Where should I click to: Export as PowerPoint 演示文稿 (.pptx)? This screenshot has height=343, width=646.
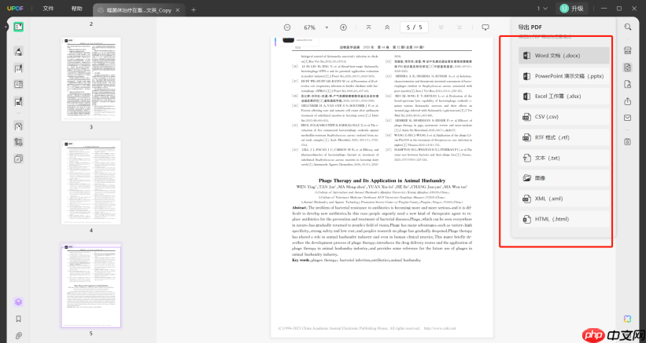(x=563, y=76)
